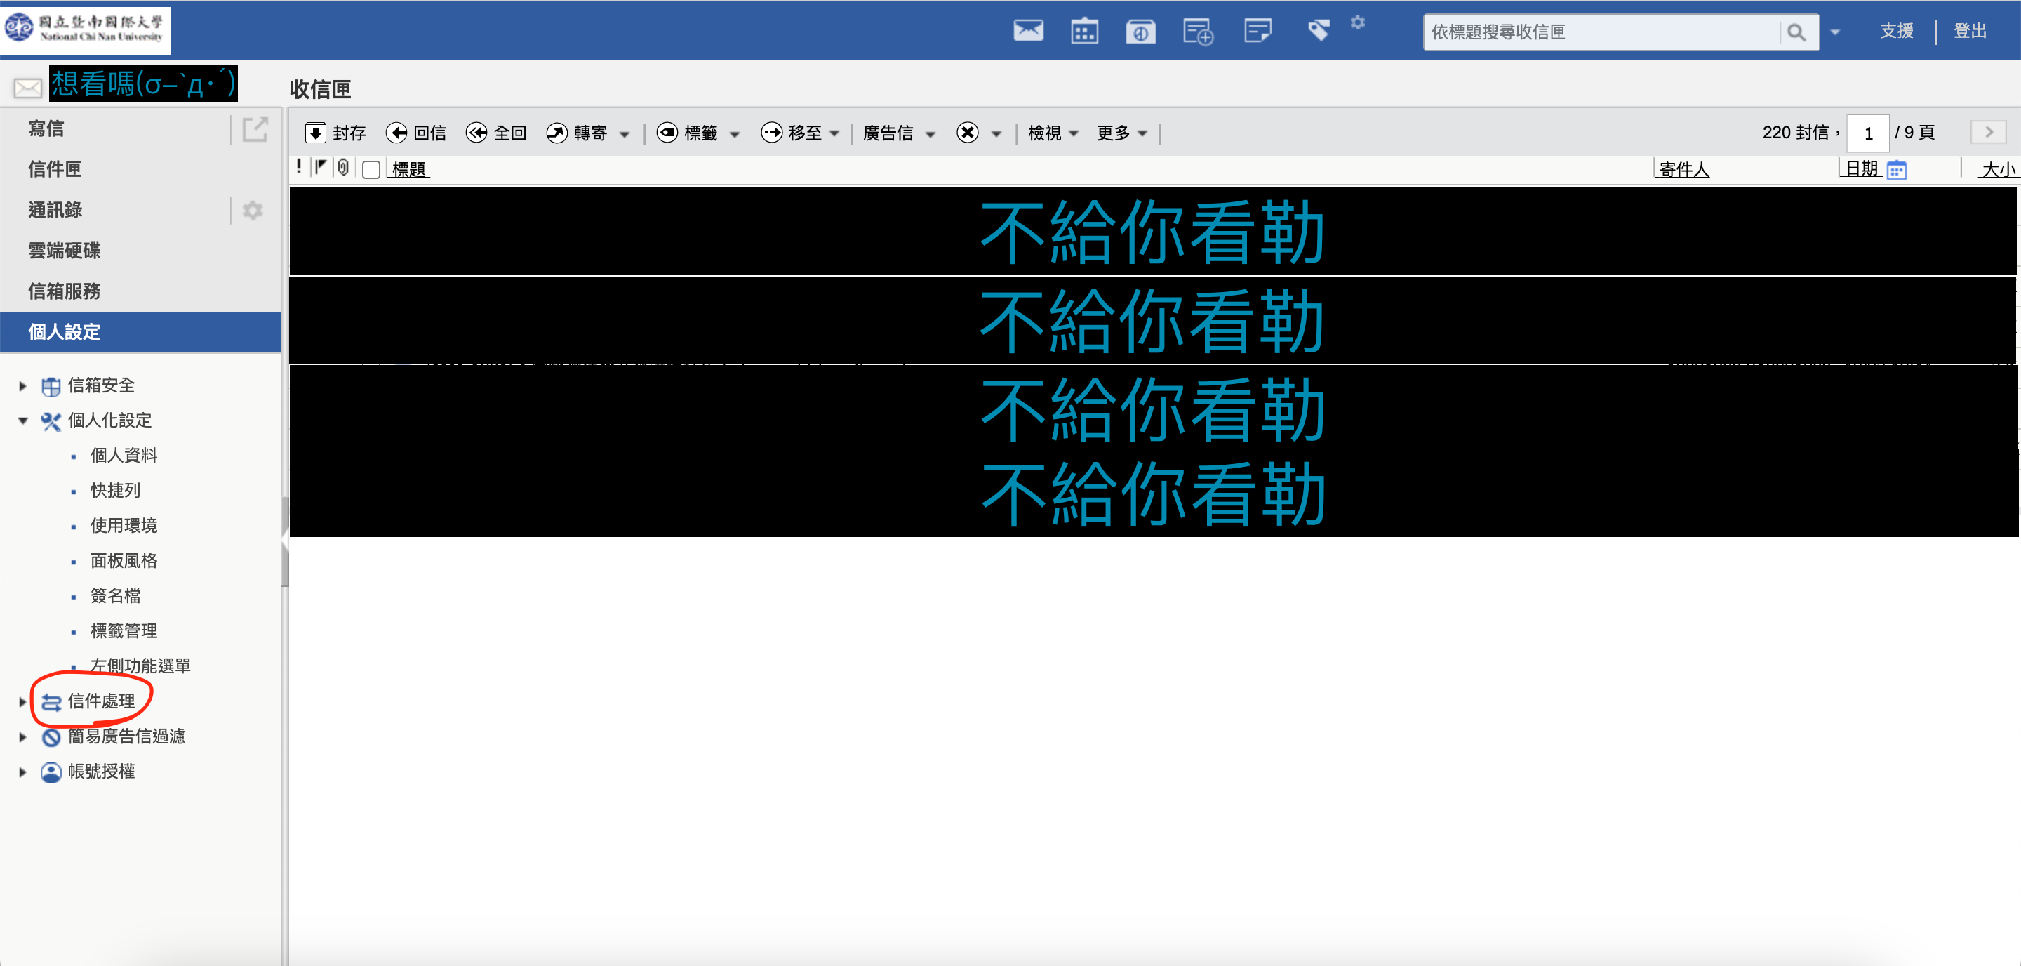This screenshot has height=966, width=2021.
Task: Open the mail envelope icon in top bar
Action: (x=1028, y=32)
